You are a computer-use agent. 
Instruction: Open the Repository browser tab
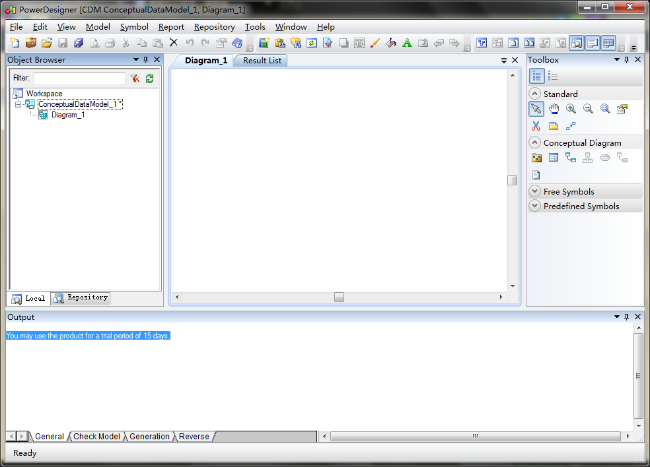tap(81, 297)
